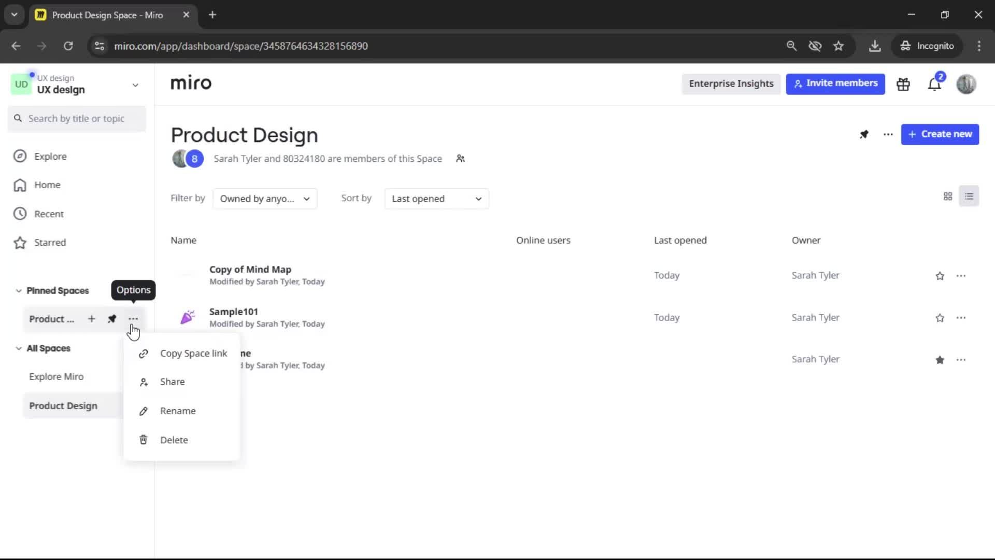Select Explore Miro space
Viewport: 995px width, 560px height.
tap(56, 377)
